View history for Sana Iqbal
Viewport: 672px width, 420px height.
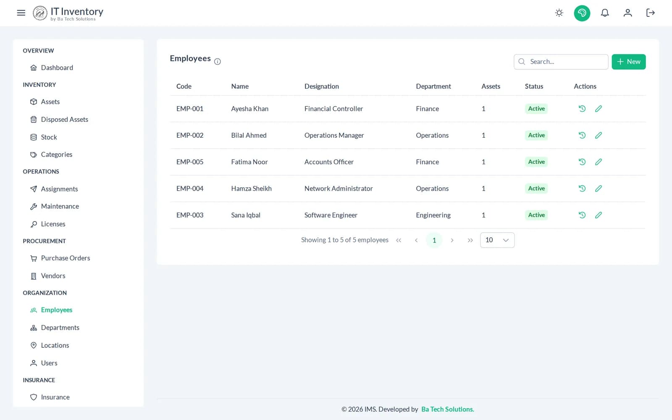coord(582,215)
